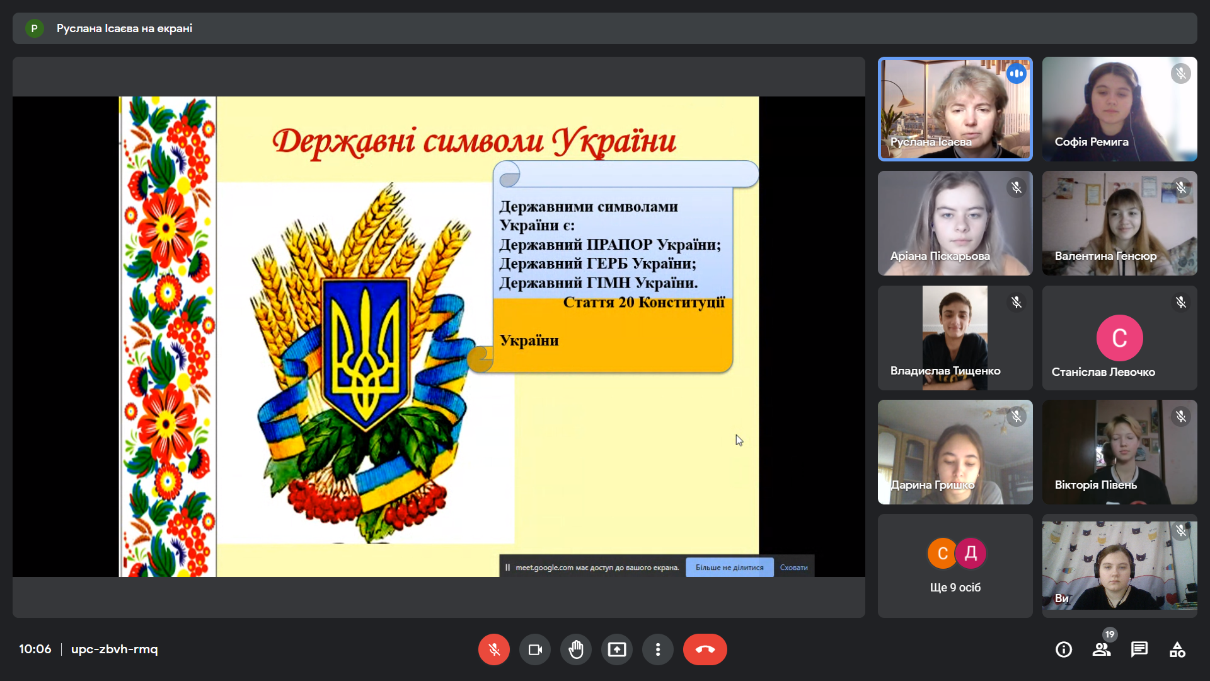Click the green 'P' presenter avatar
1210x681 pixels.
[34, 28]
